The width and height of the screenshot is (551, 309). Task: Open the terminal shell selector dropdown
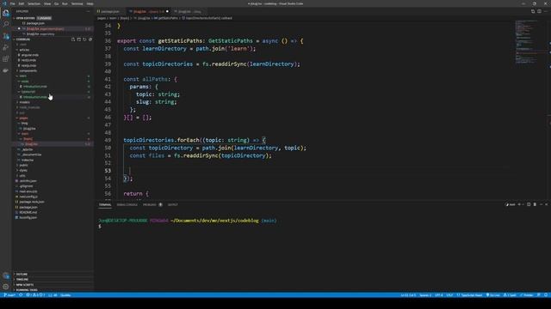point(523,204)
